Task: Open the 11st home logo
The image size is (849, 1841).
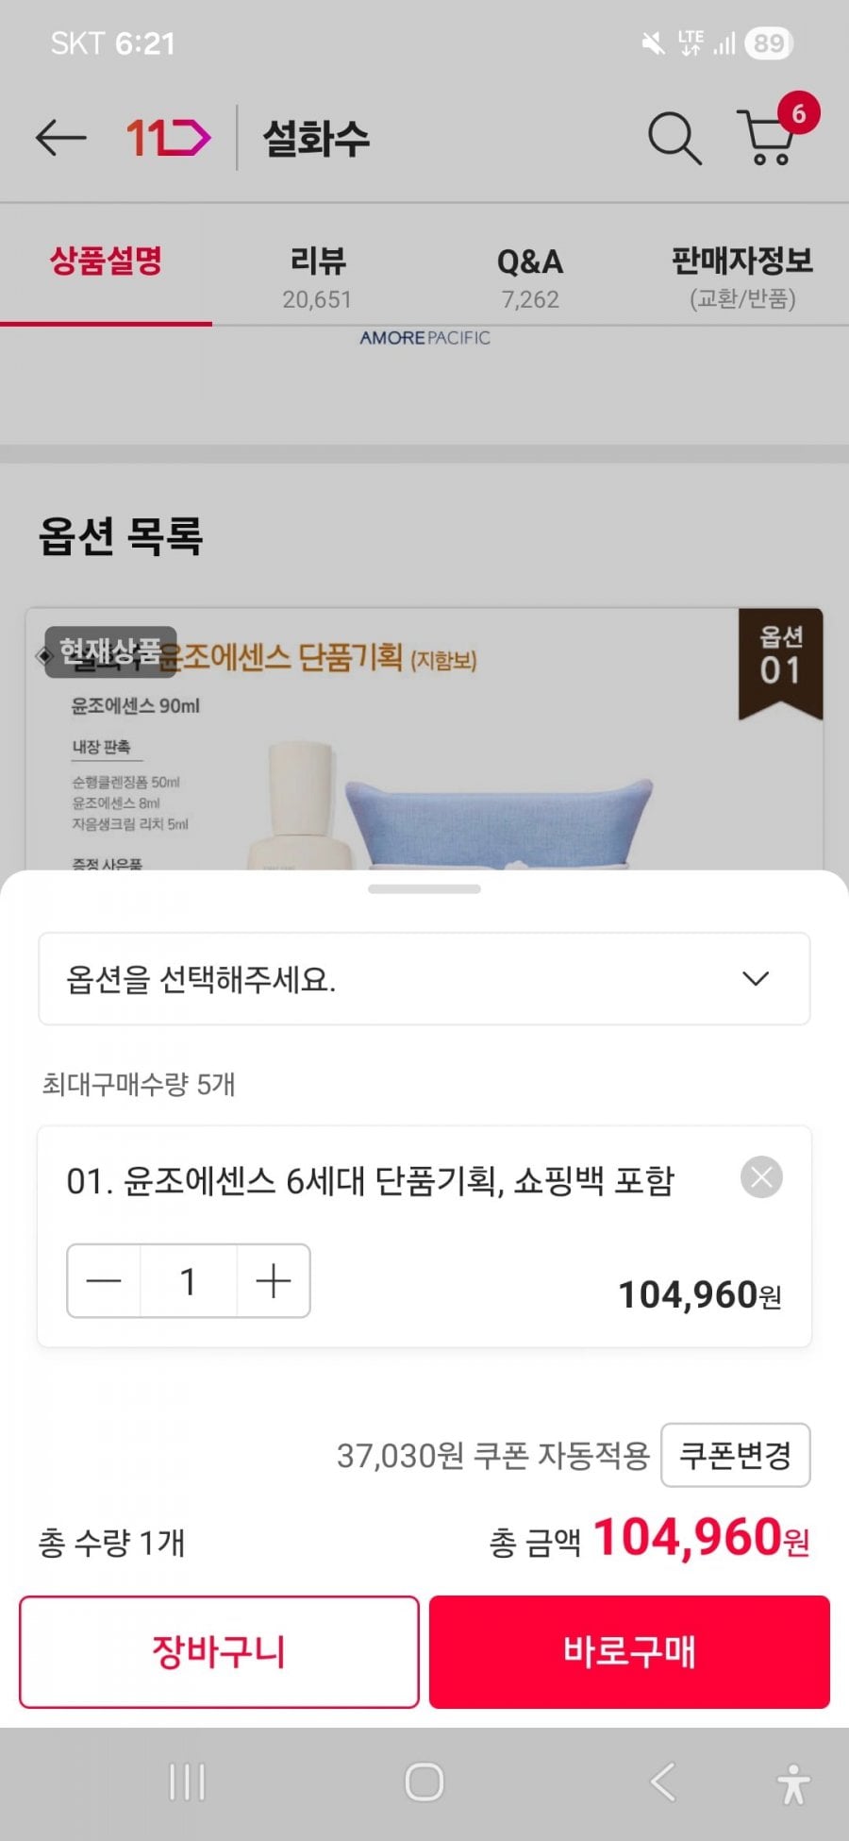Action: pyautogui.click(x=168, y=139)
